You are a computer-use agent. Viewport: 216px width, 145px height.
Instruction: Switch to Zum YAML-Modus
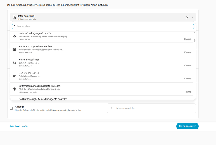pyautogui.click(x=19, y=126)
